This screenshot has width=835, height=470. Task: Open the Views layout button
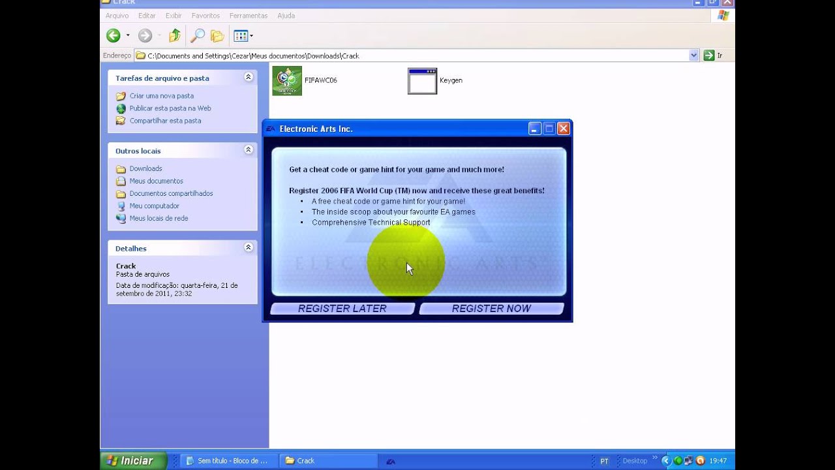click(240, 36)
